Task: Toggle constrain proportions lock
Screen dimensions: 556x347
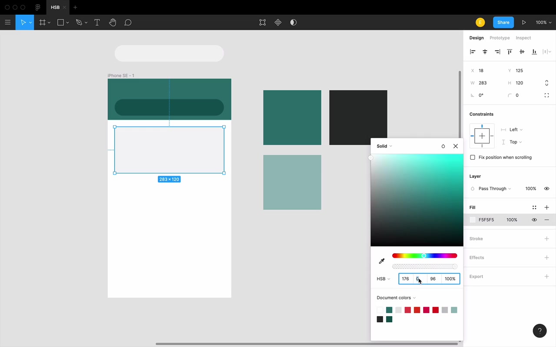Action: tap(546, 83)
